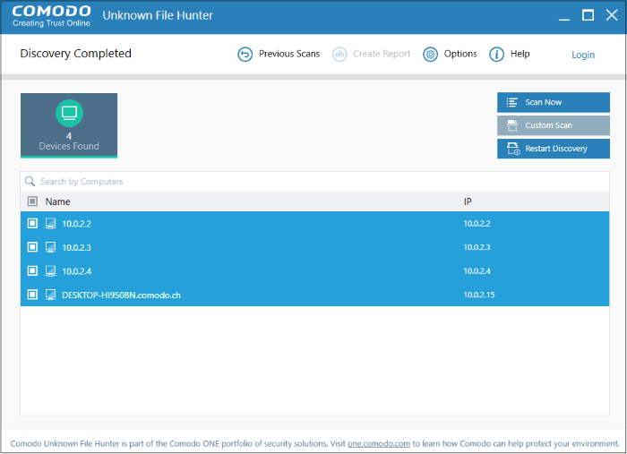Viewport: 627px width, 454px height.
Task: Click the Previous Scans back-arrow icon
Action: [245, 54]
